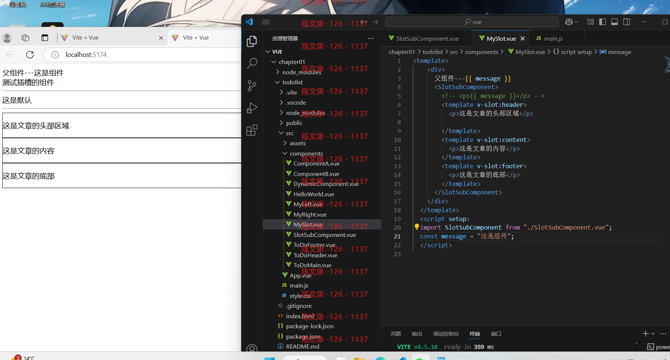Open the 问题 (Problems) panel tab
The width and height of the screenshot is (670, 360).
[396, 334]
